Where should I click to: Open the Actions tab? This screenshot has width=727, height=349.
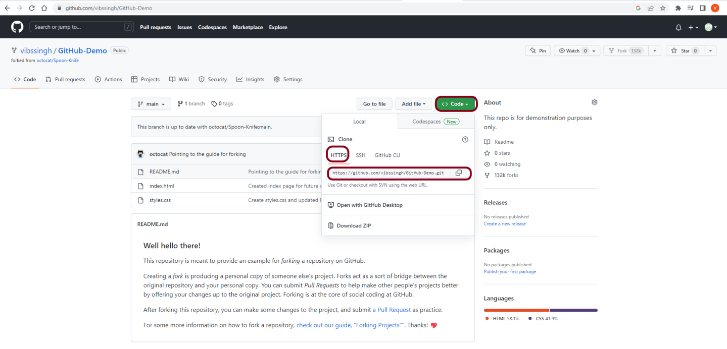108,79
